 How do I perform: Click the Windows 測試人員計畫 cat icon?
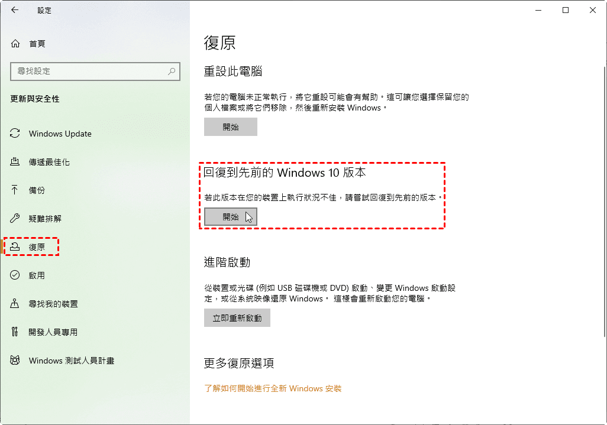[x=15, y=361]
